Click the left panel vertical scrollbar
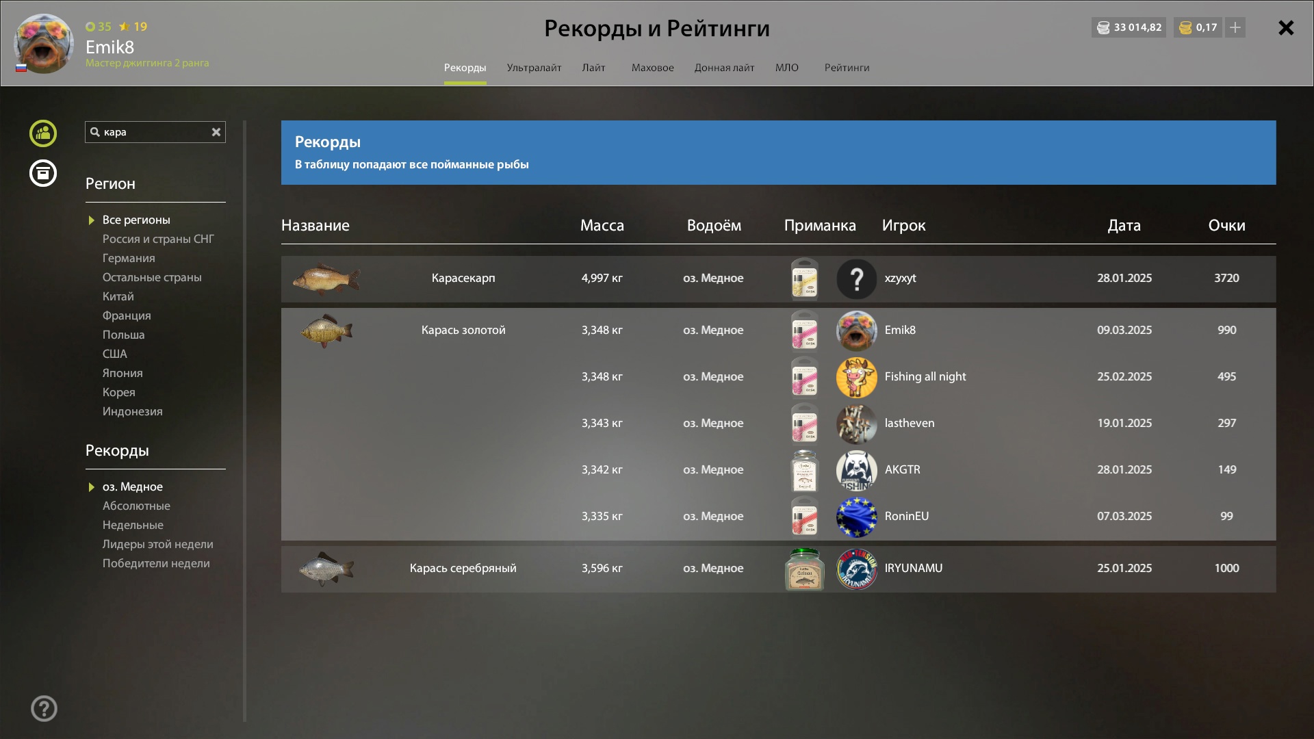The height and width of the screenshot is (739, 1314). [x=244, y=421]
